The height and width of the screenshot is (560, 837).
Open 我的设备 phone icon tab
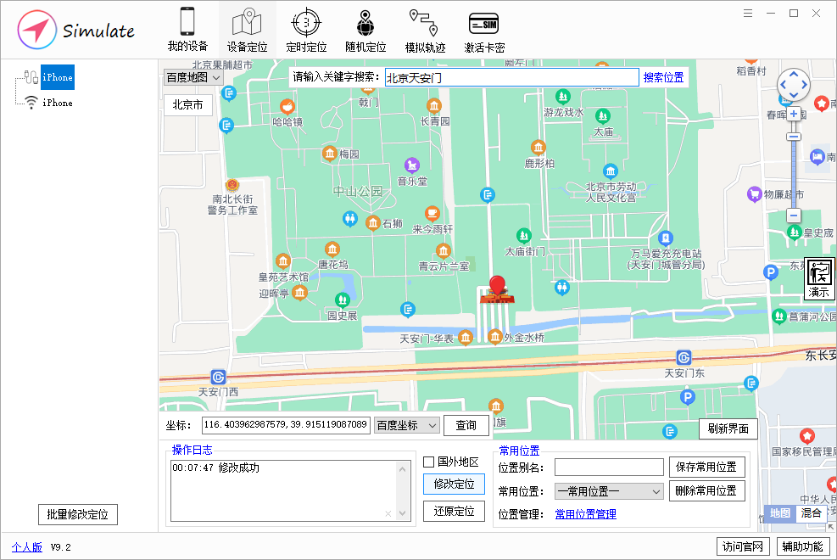click(187, 30)
